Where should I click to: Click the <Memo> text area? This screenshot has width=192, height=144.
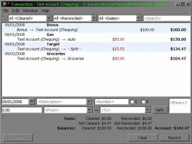[180, 106]
